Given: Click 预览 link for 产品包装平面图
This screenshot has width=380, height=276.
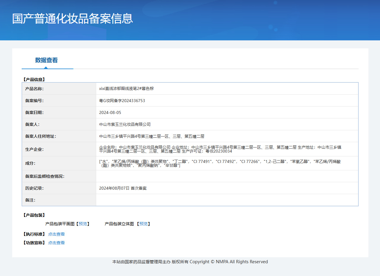Looking at the screenshot, I should click(83, 224).
